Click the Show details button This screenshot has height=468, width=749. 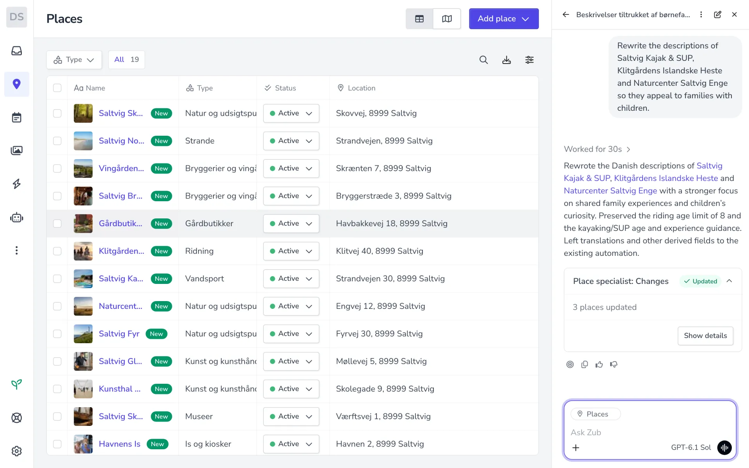coord(705,336)
